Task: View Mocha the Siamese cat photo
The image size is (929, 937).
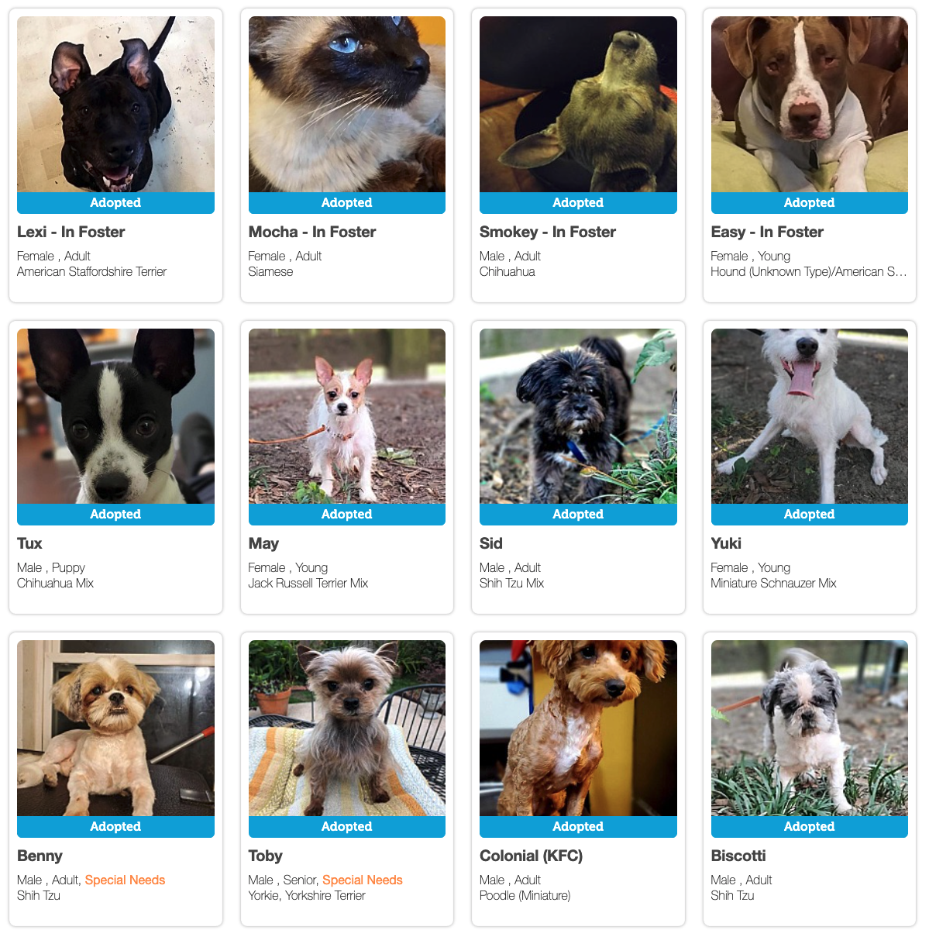Action: [x=346, y=105]
